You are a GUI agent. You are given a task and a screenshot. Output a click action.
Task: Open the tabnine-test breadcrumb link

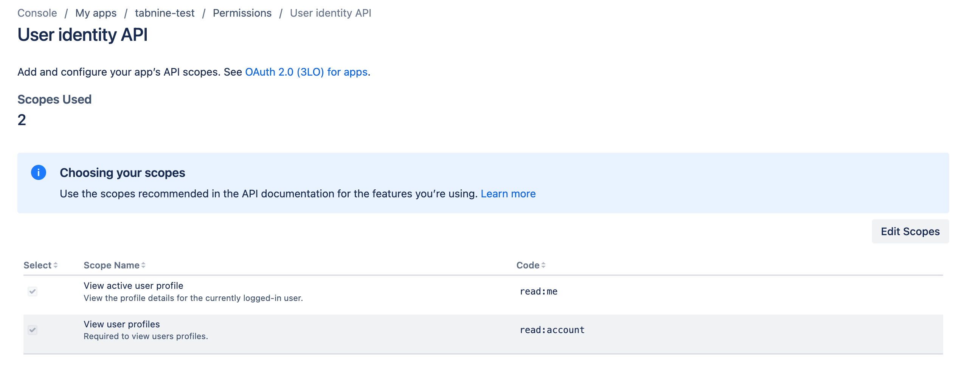pos(164,13)
